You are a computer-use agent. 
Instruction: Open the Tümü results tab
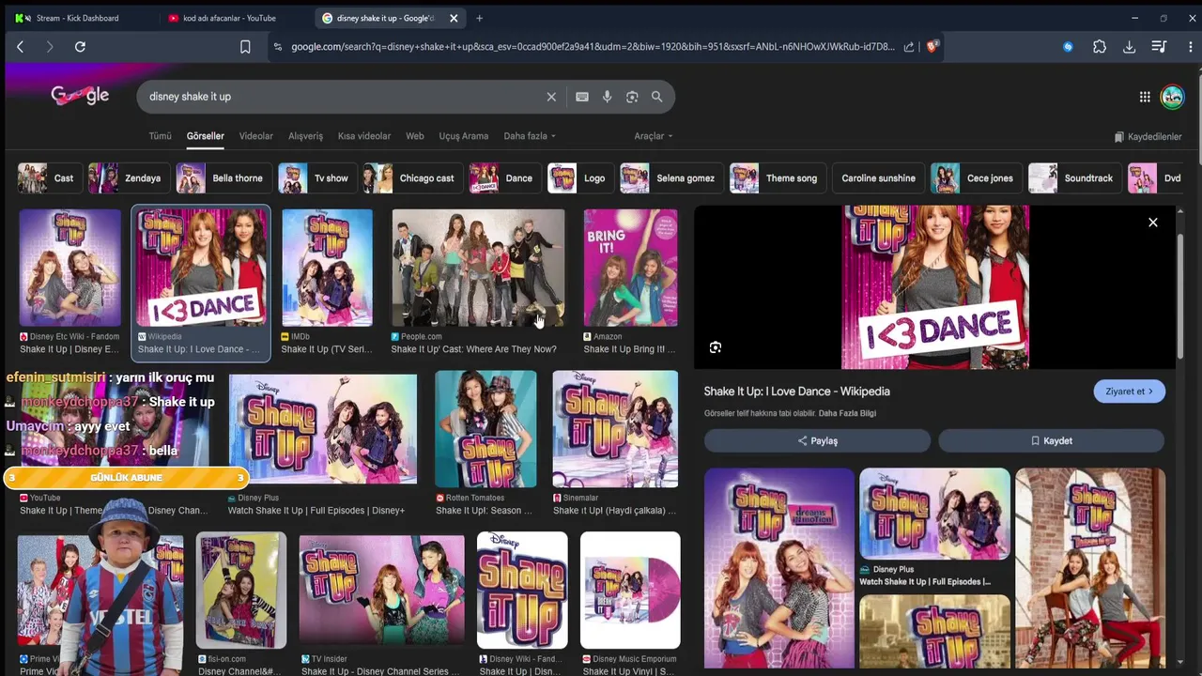click(160, 136)
